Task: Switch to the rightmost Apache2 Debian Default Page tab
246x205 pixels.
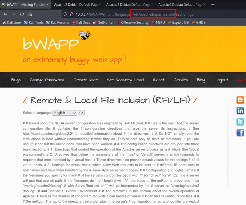Action: pyautogui.click(x=182, y=5)
